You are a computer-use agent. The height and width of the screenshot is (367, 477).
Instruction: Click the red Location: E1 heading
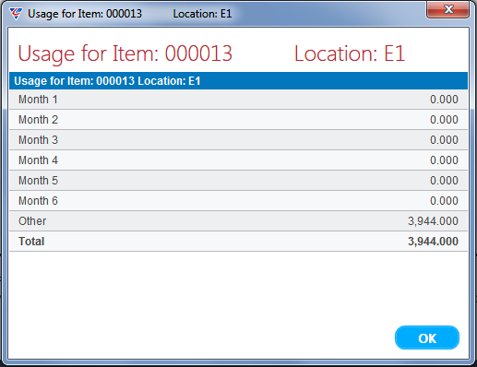click(350, 53)
